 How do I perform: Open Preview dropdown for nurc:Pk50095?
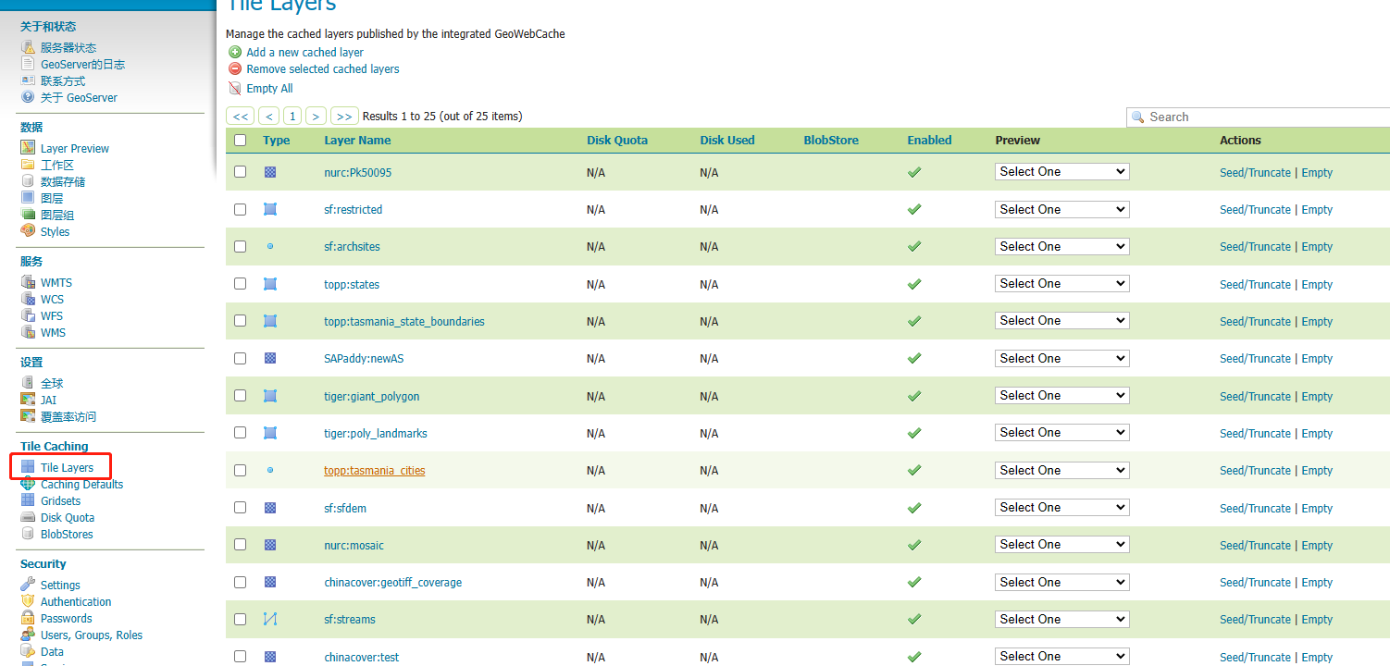pyautogui.click(x=1062, y=171)
